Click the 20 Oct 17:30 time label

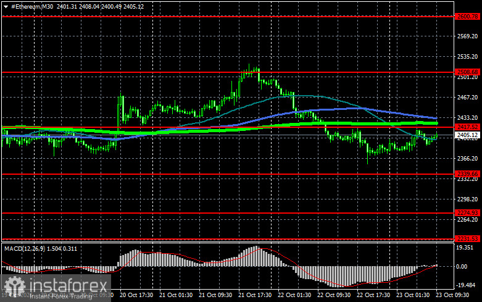pyautogui.click(x=136, y=295)
